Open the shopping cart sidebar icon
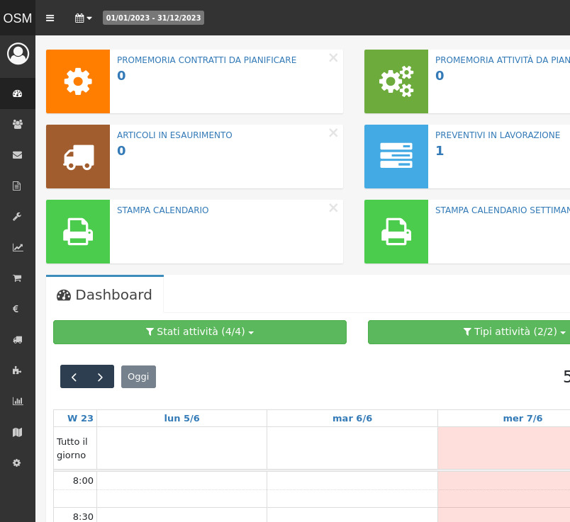 18,278
